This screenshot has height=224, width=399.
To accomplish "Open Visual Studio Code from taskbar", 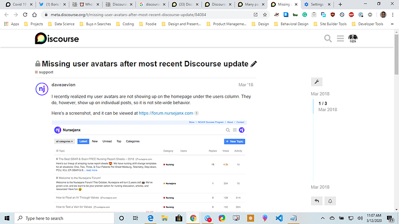I will 279,218.
